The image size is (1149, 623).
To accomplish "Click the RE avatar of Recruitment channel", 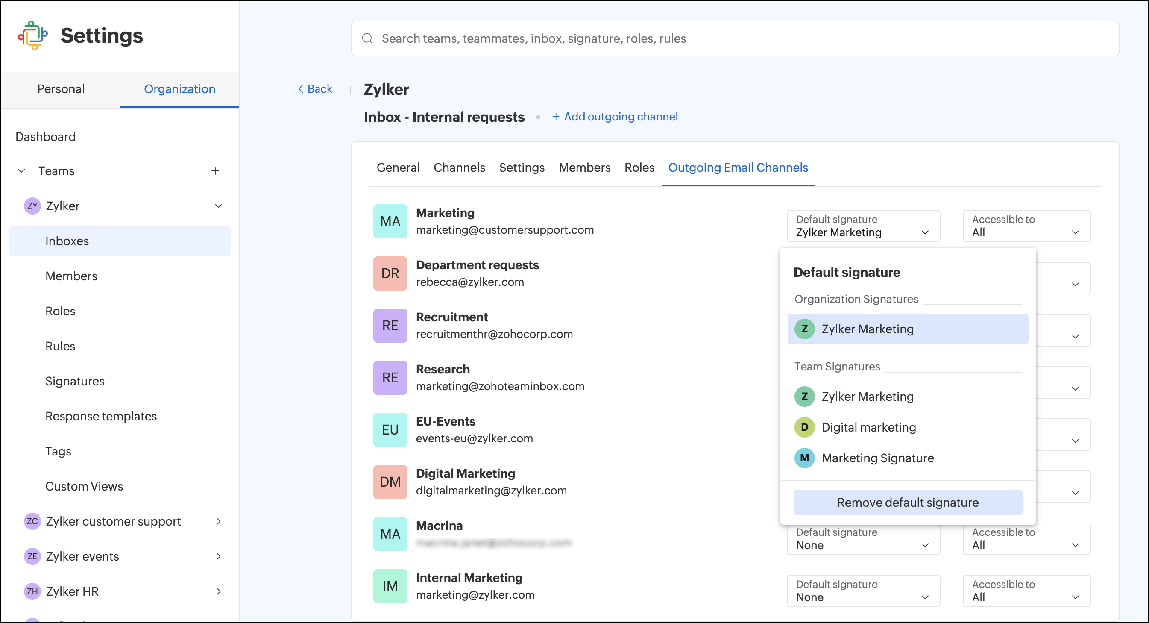I will coord(390,326).
